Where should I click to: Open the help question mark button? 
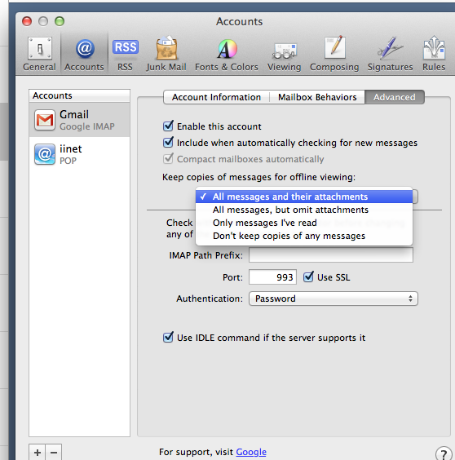point(444,453)
